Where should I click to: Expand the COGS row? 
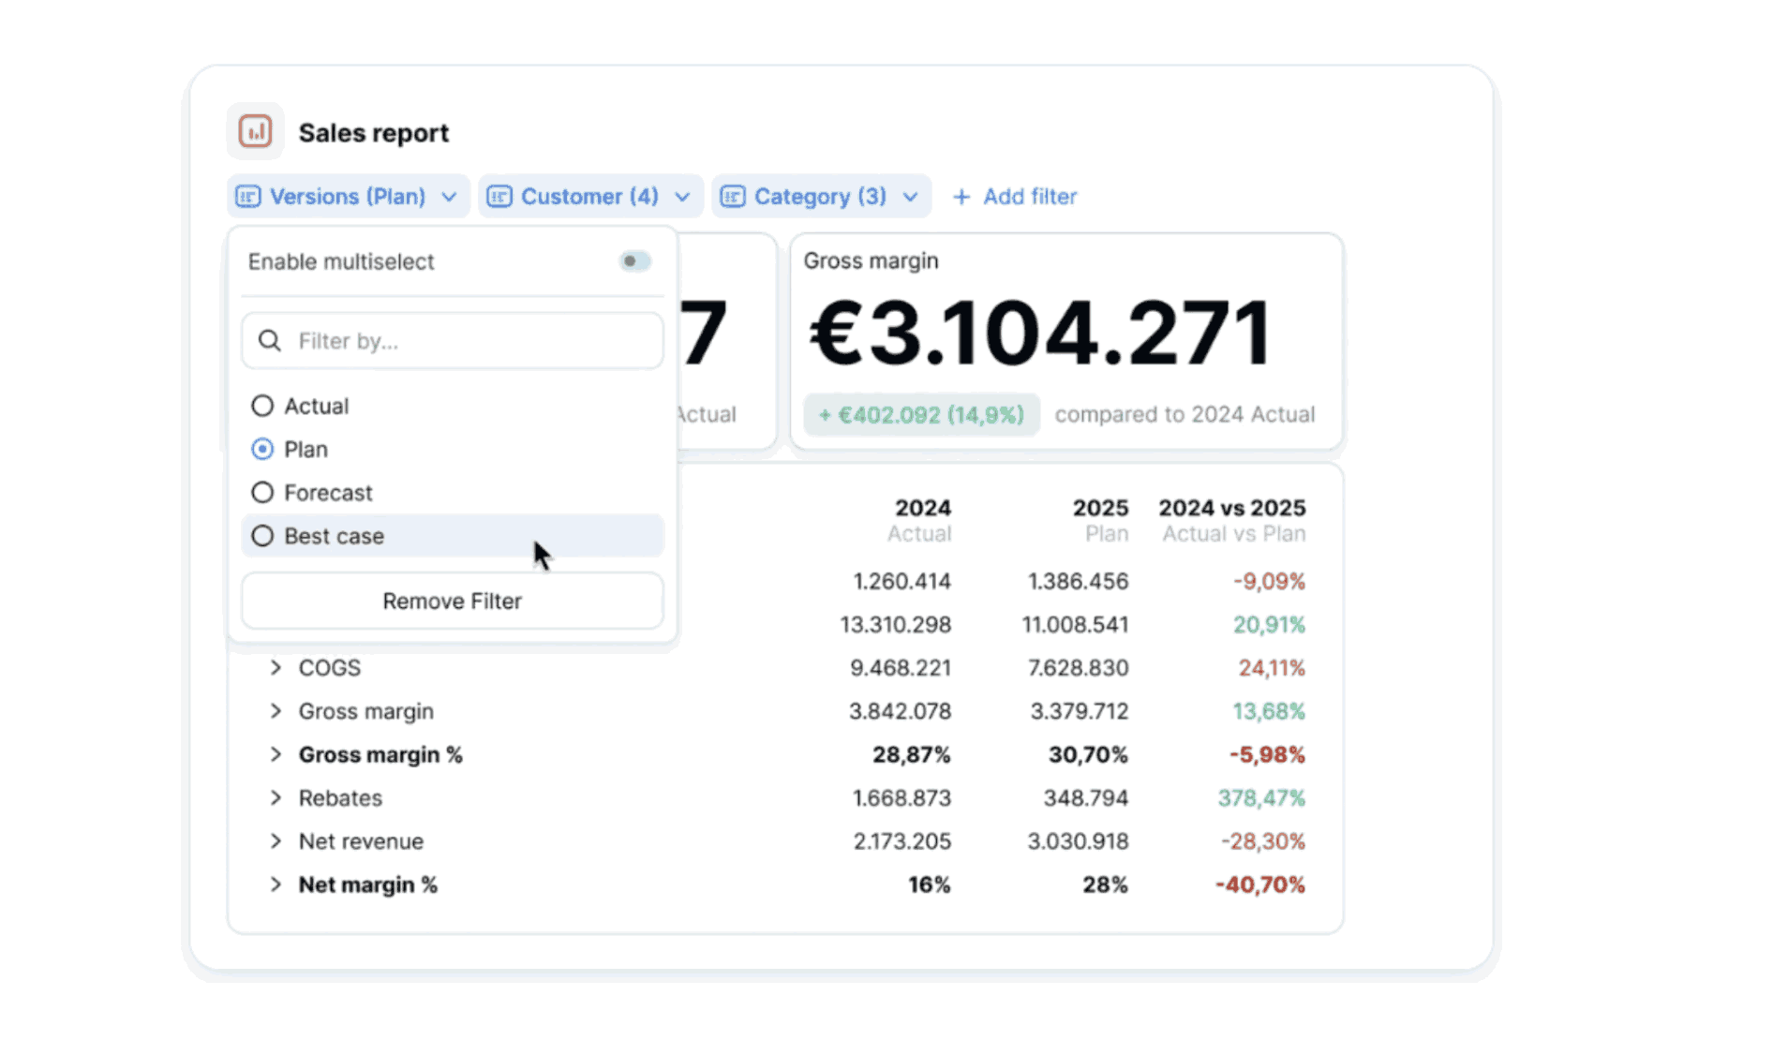point(275,667)
